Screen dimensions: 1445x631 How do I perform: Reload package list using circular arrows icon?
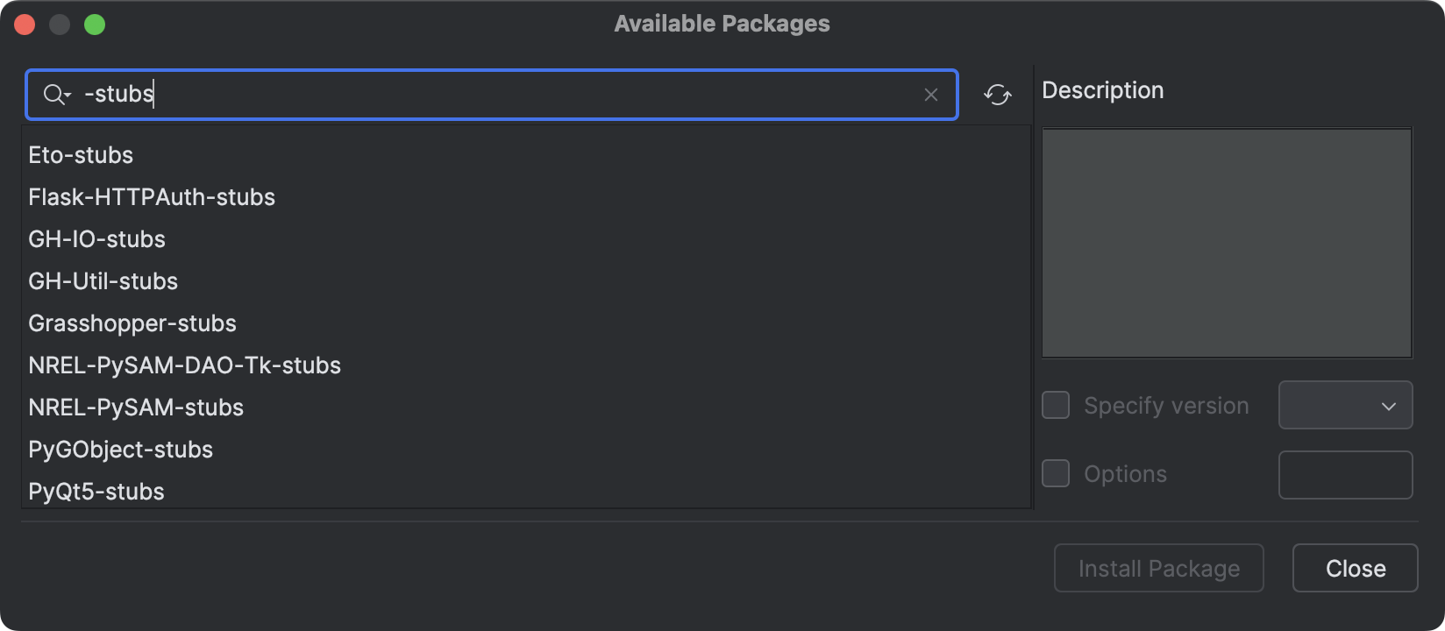pyautogui.click(x=998, y=95)
